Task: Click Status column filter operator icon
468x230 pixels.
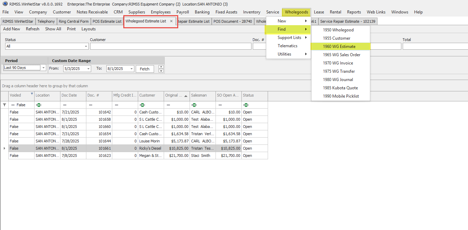Action: pos(246,105)
